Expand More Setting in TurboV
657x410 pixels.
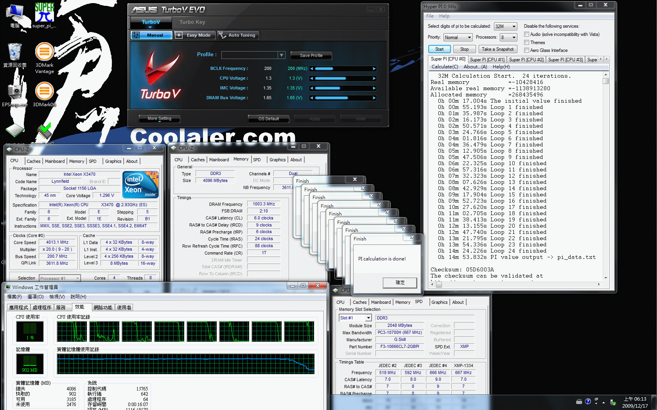click(x=160, y=119)
